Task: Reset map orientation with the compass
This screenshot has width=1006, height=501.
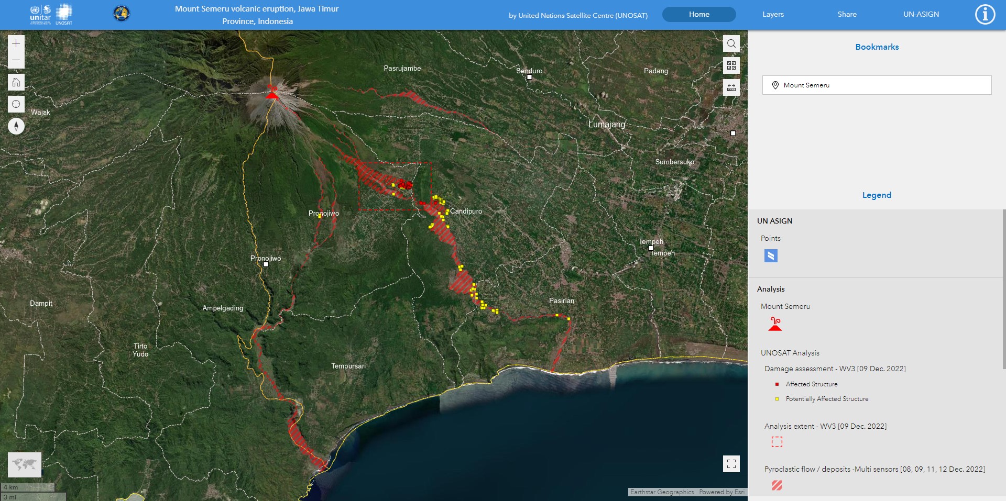Action: 16,126
